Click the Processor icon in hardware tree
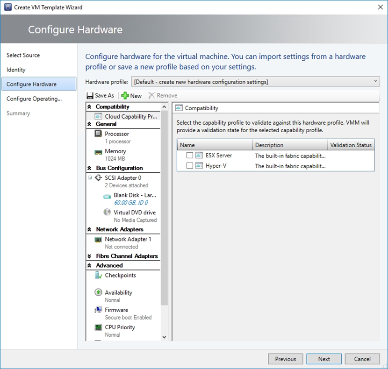This screenshot has height=369, width=388. pyautogui.click(x=98, y=134)
